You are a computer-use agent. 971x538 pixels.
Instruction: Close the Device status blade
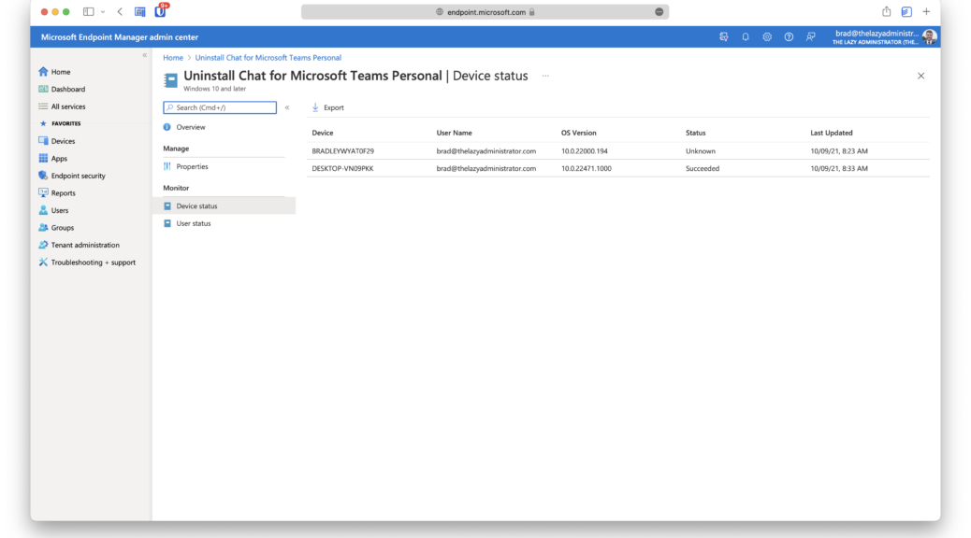click(920, 76)
